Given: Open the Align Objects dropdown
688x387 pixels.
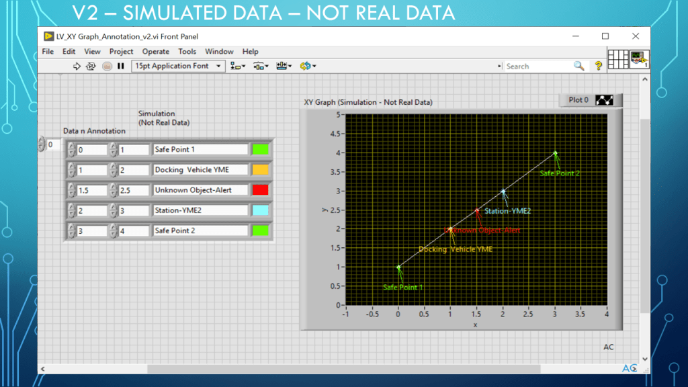Looking at the screenshot, I should point(238,66).
